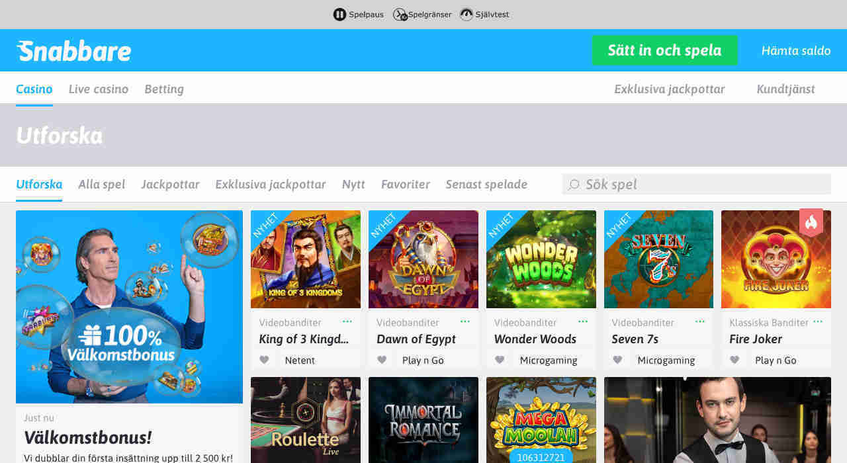
Task: Open Kundtjänst customer service
Action: point(785,89)
